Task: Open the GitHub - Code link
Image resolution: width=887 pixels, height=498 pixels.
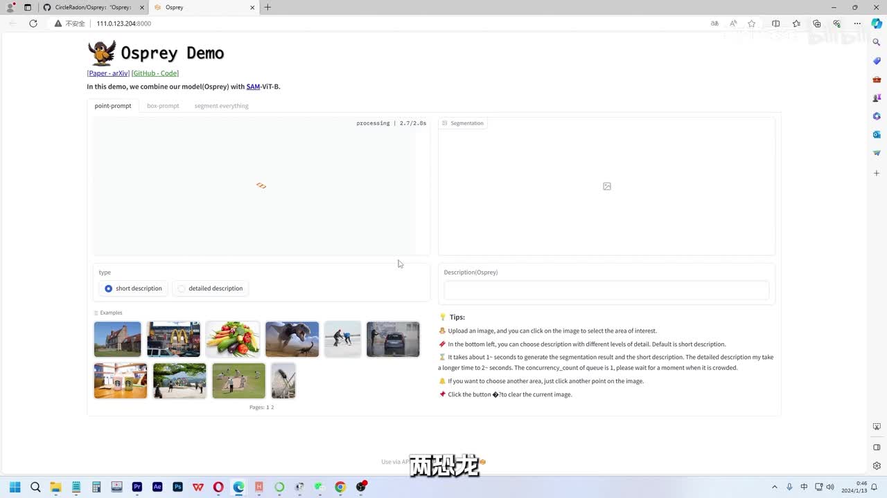Action: pyautogui.click(x=155, y=73)
